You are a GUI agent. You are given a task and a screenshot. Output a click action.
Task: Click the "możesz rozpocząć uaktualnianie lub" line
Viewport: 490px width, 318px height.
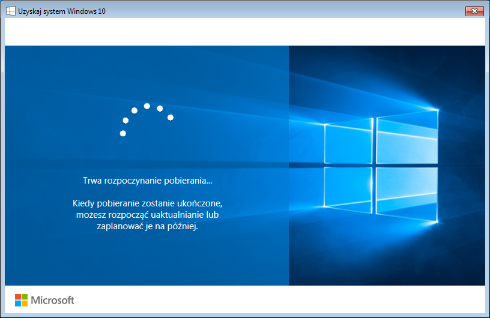148,215
